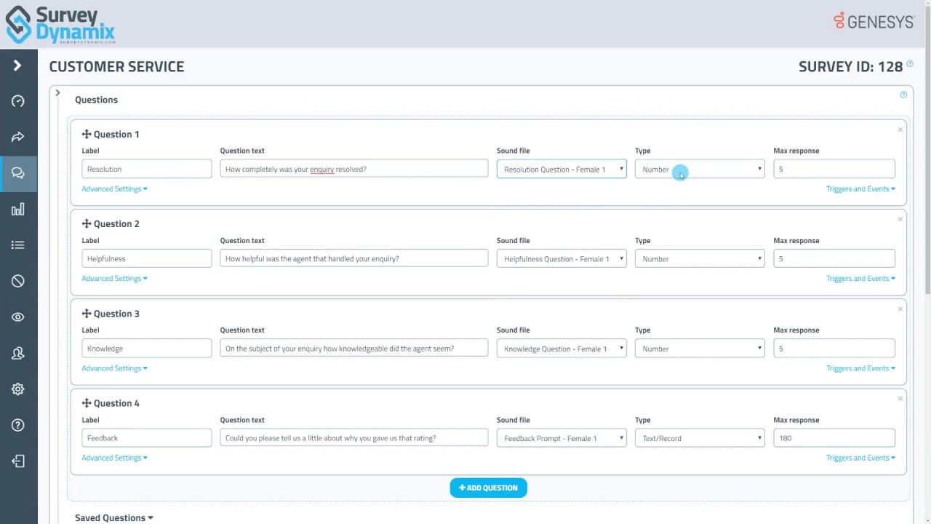Click Question 3 Max response field
The height and width of the screenshot is (524, 931).
[834, 349]
